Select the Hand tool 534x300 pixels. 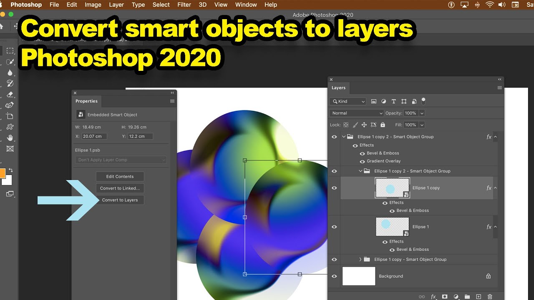10,138
